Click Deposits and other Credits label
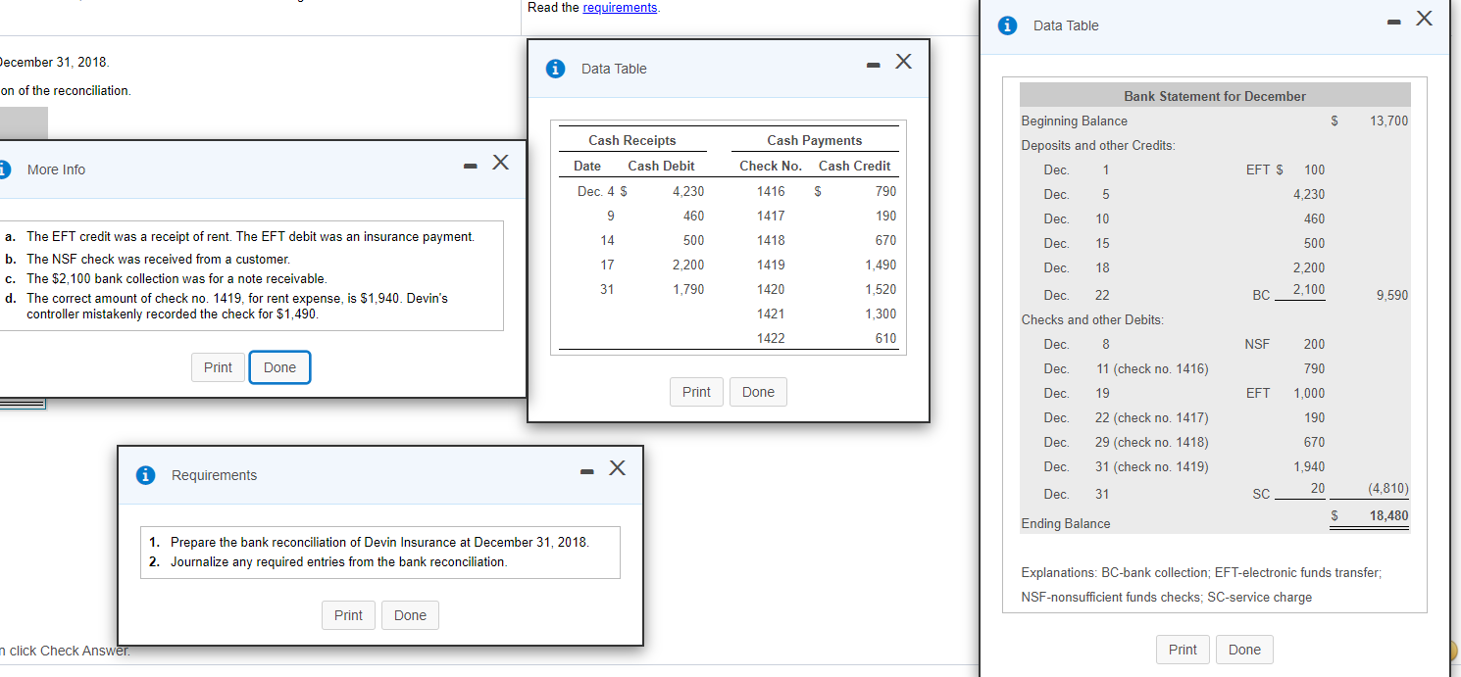Image resolution: width=1461 pixels, height=677 pixels. (x=1097, y=145)
